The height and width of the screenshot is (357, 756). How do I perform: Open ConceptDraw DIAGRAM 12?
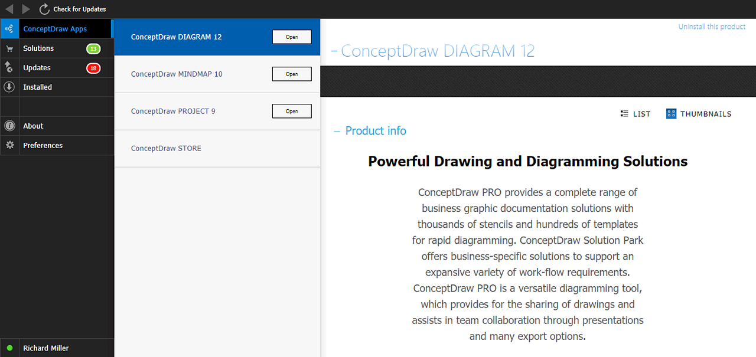(292, 37)
